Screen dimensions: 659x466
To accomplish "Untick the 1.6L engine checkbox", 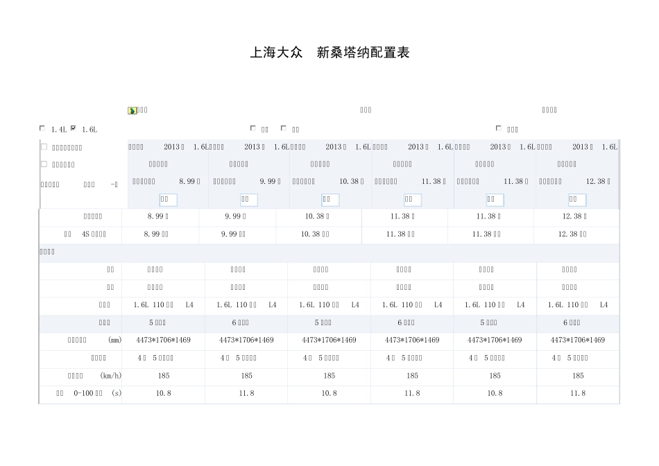I will tap(73, 128).
